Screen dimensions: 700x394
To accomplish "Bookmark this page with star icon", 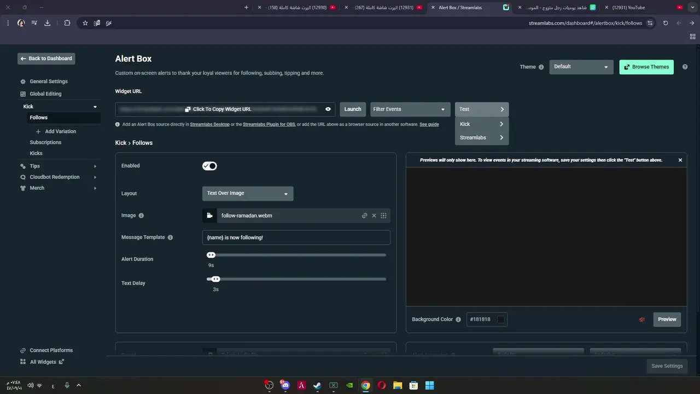I will pos(85,23).
